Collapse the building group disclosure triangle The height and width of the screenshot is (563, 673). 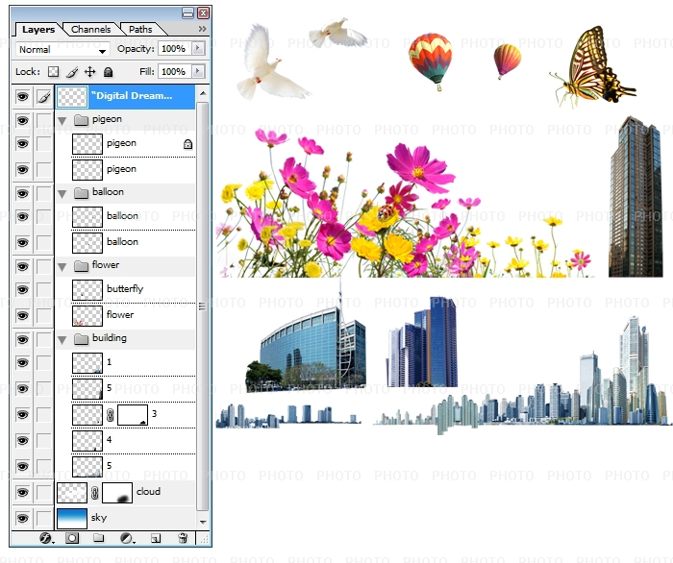(x=62, y=339)
